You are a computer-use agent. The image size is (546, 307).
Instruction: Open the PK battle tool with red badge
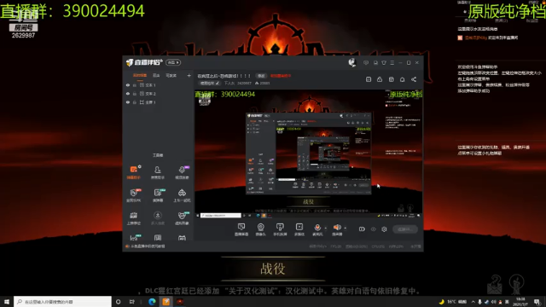(134, 195)
